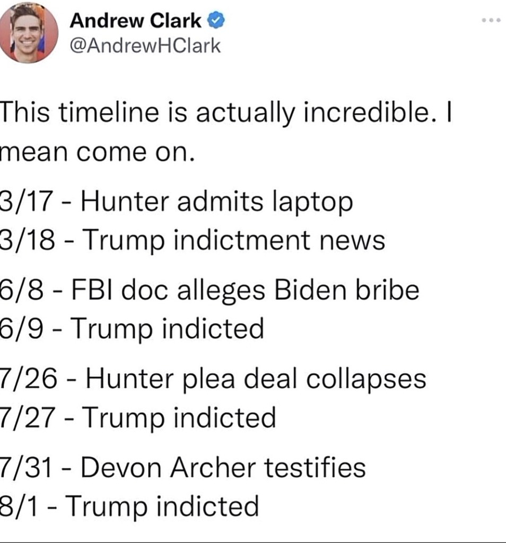
Task: Select the 3/17 Hunter admits laptop line
Action: [176, 202]
